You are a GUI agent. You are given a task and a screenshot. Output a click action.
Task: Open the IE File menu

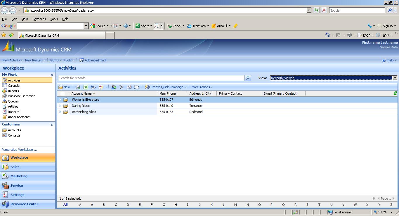click(x=4, y=19)
